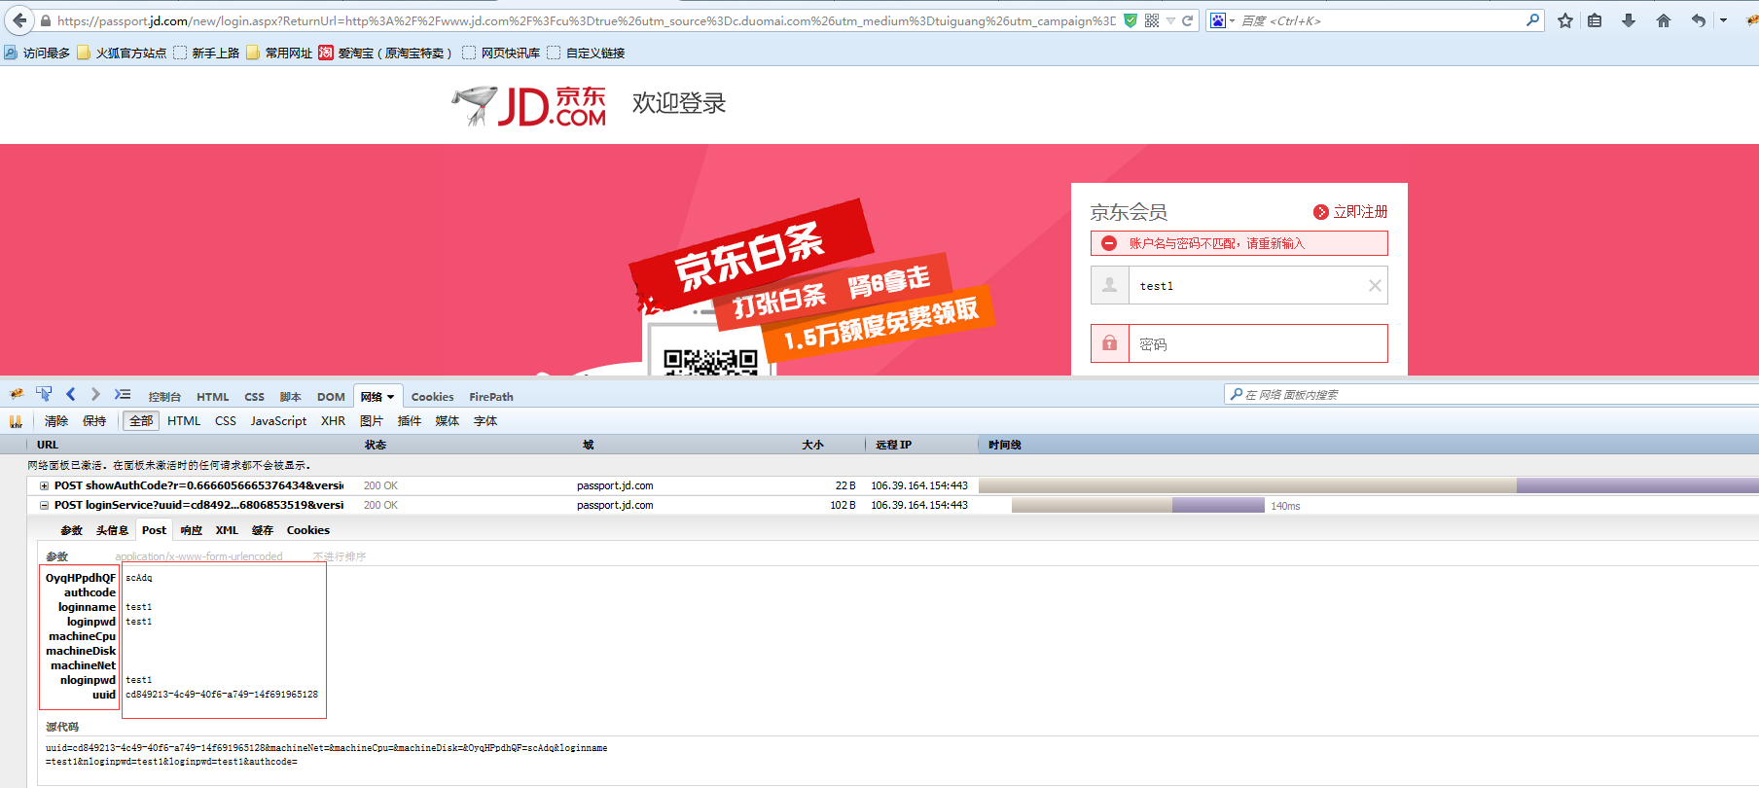Click the search magnifier icon in search box
The width and height of the screenshot is (1759, 788).
(x=1533, y=19)
